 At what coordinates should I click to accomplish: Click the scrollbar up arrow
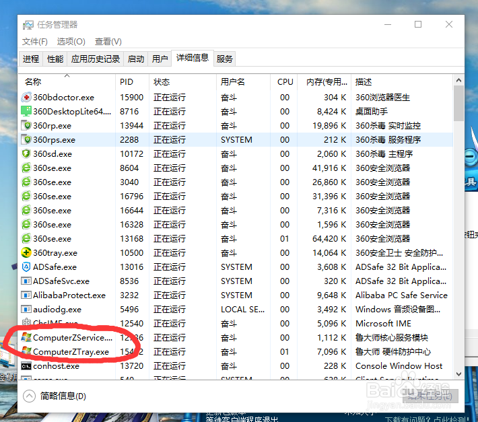point(458,81)
